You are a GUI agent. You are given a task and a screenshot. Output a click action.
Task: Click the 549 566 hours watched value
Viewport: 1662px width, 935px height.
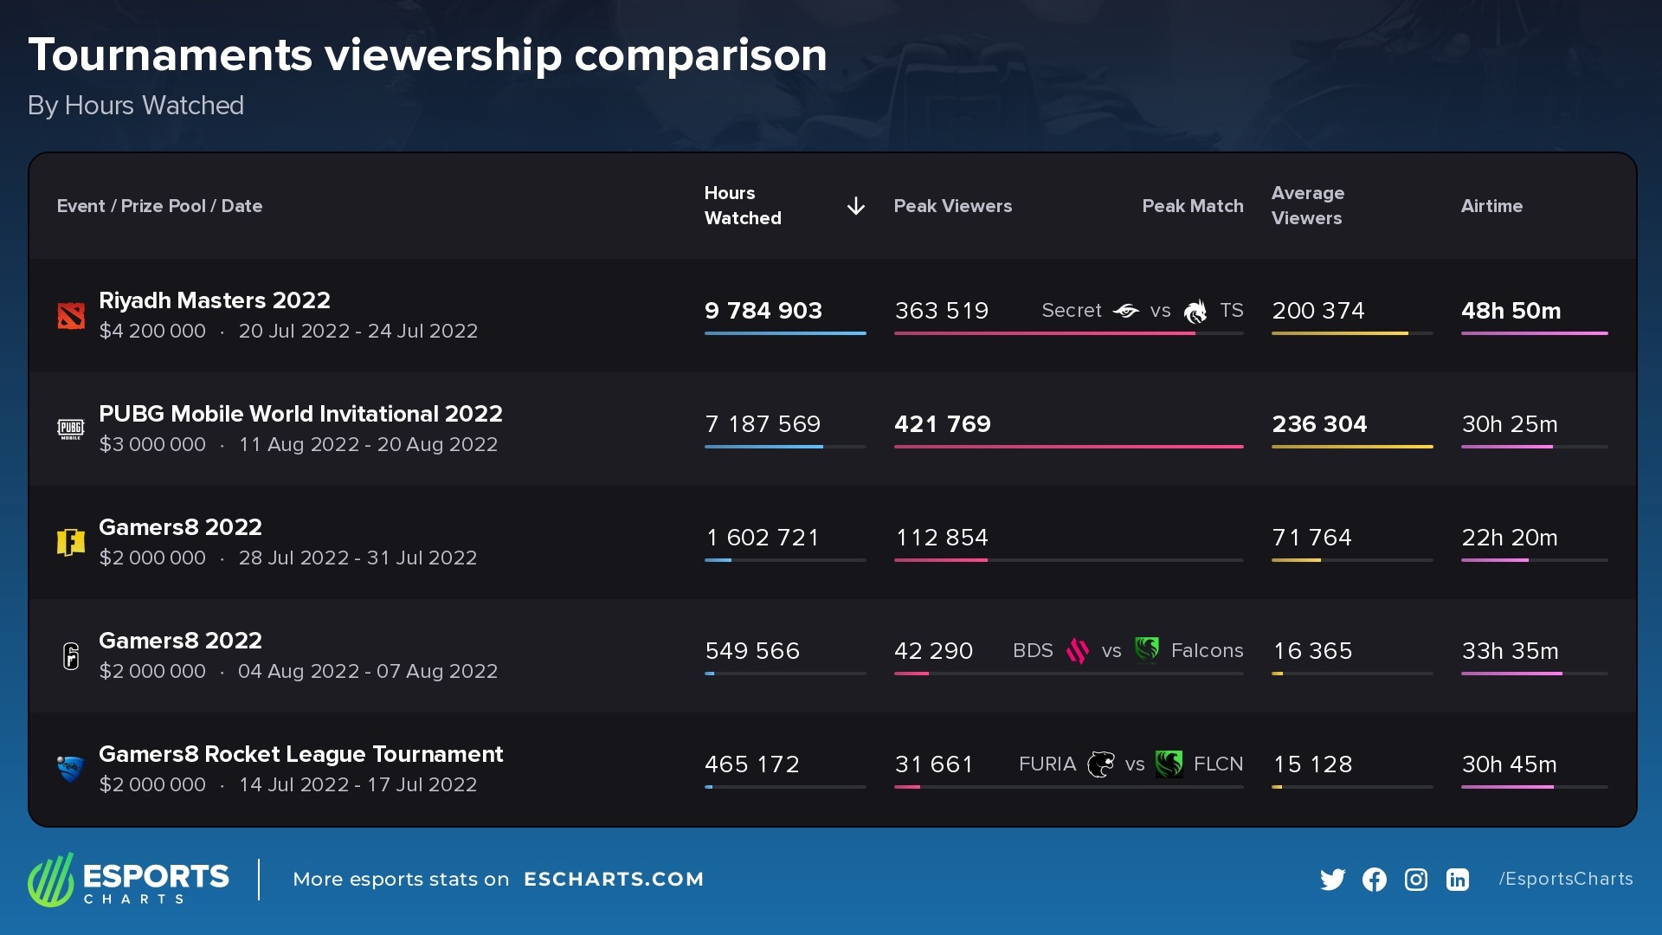click(752, 651)
